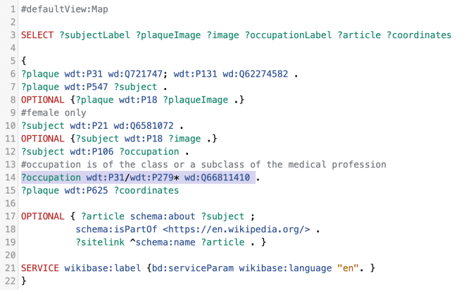Click the SELECT keyword on line 3
This screenshot has height=290, width=464.
(x=37, y=34)
